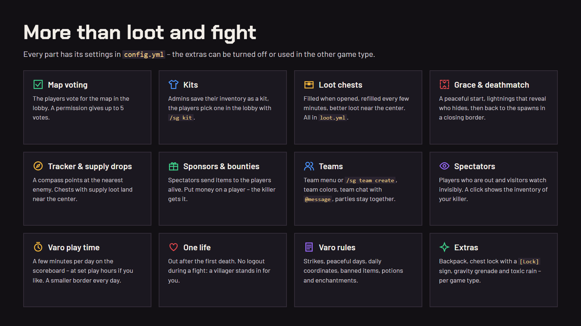Screen dimensions: 581x326
Task: Select the 'Tracker & supply drops' heading
Action: pos(90,166)
